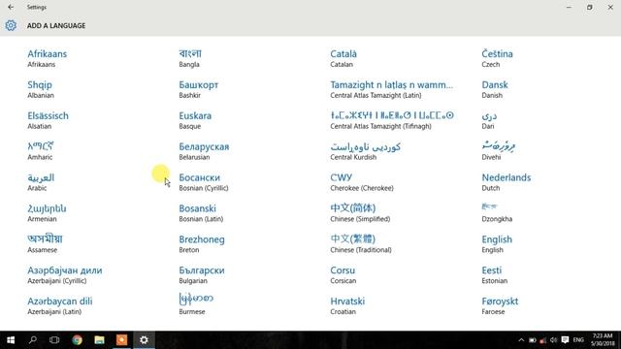Choose Central Atlas Tamazight (Latin)
This screenshot has height=349, width=621.
[x=391, y=89]
